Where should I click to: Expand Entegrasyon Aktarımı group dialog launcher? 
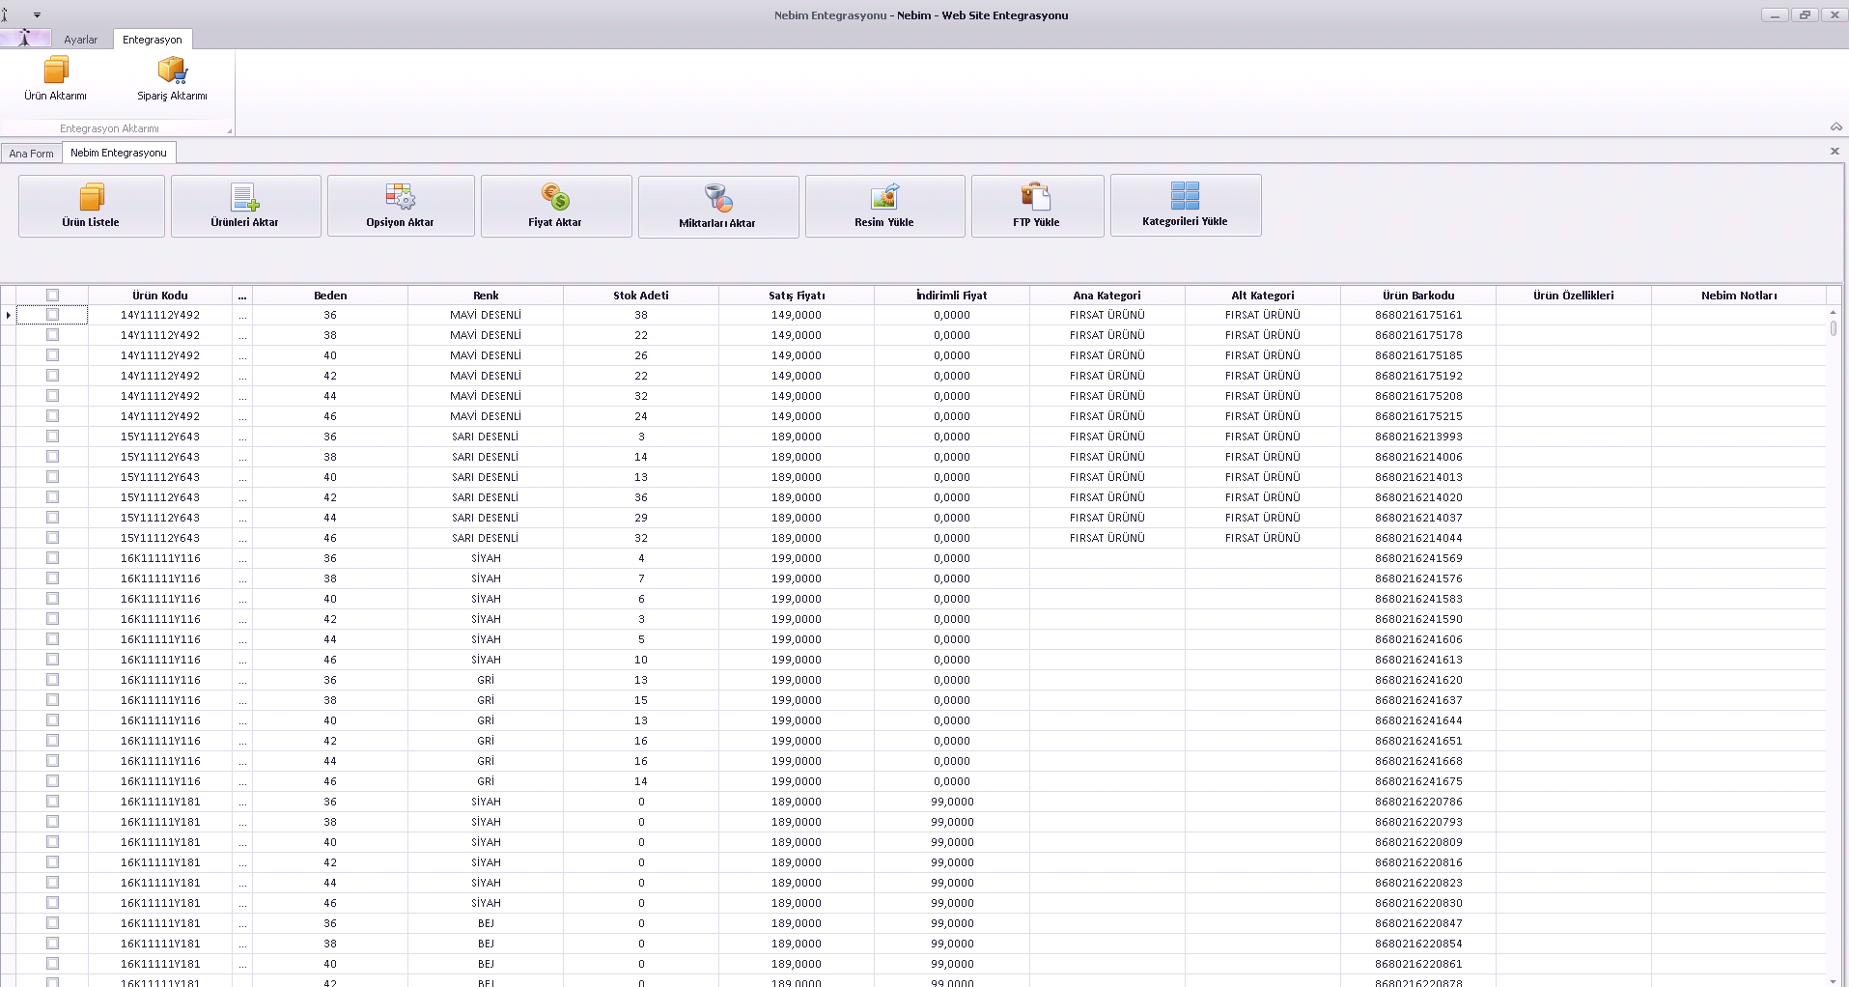point(229,130)
